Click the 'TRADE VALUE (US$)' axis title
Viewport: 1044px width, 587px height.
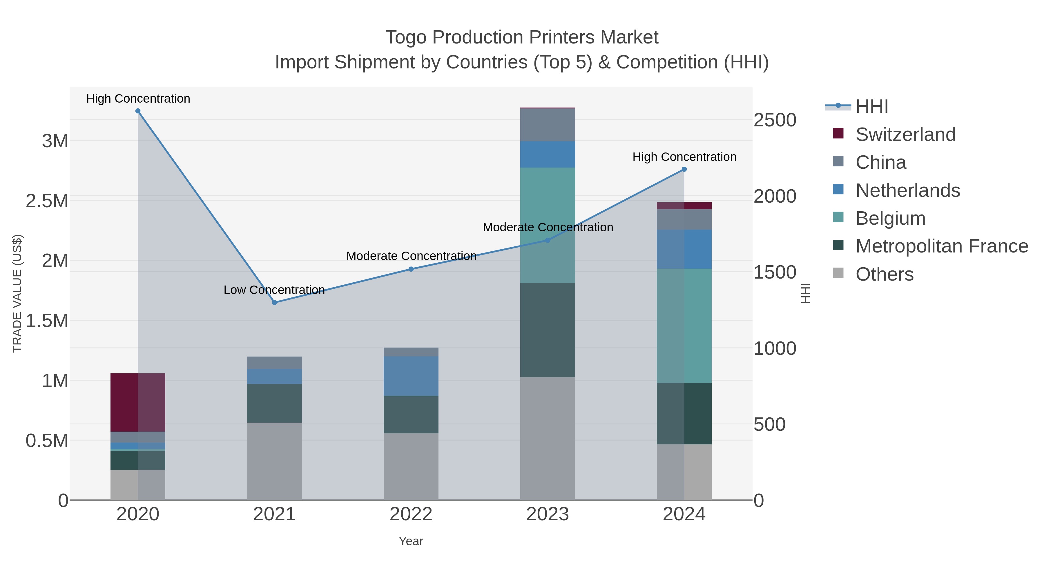[x=17, y=293]
